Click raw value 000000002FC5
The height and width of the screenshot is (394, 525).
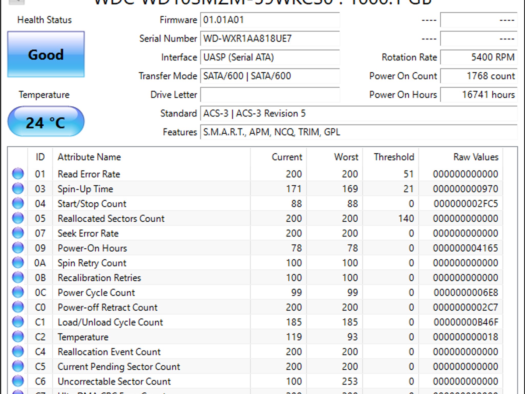[x=466, y=204]
